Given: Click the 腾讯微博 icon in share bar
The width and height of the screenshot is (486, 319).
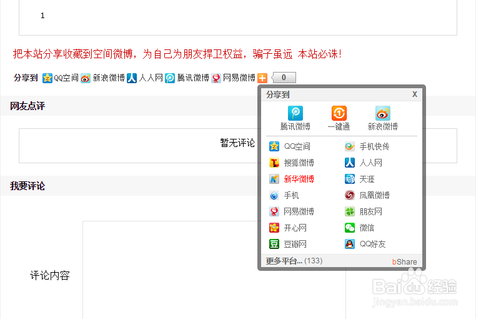Looking at the screenshot, I should point(170,78).
